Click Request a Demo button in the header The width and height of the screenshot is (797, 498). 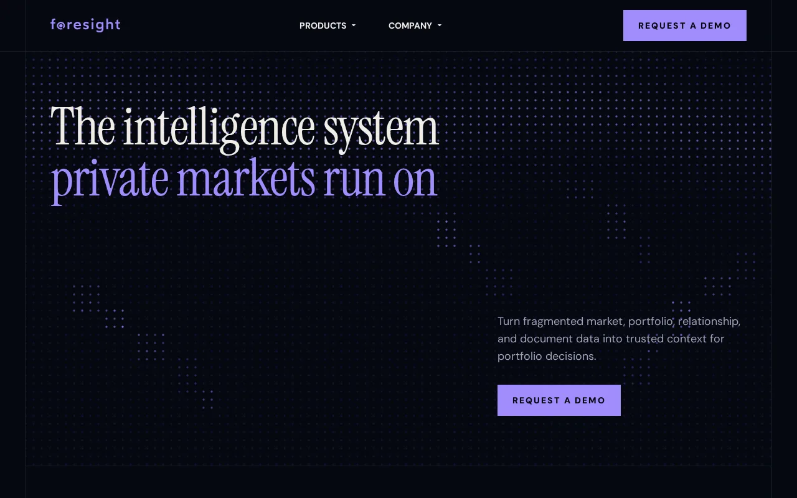tap(685, 26)
